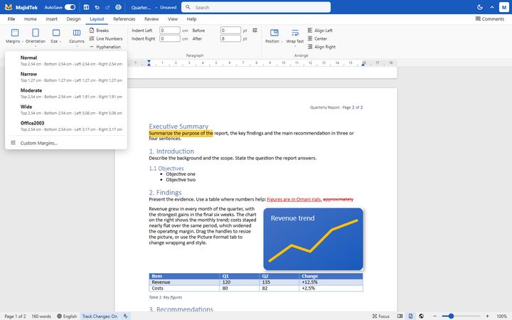Click the zoom in plus button
Viewport: 512px width, 320px height.
pos(487,316)
